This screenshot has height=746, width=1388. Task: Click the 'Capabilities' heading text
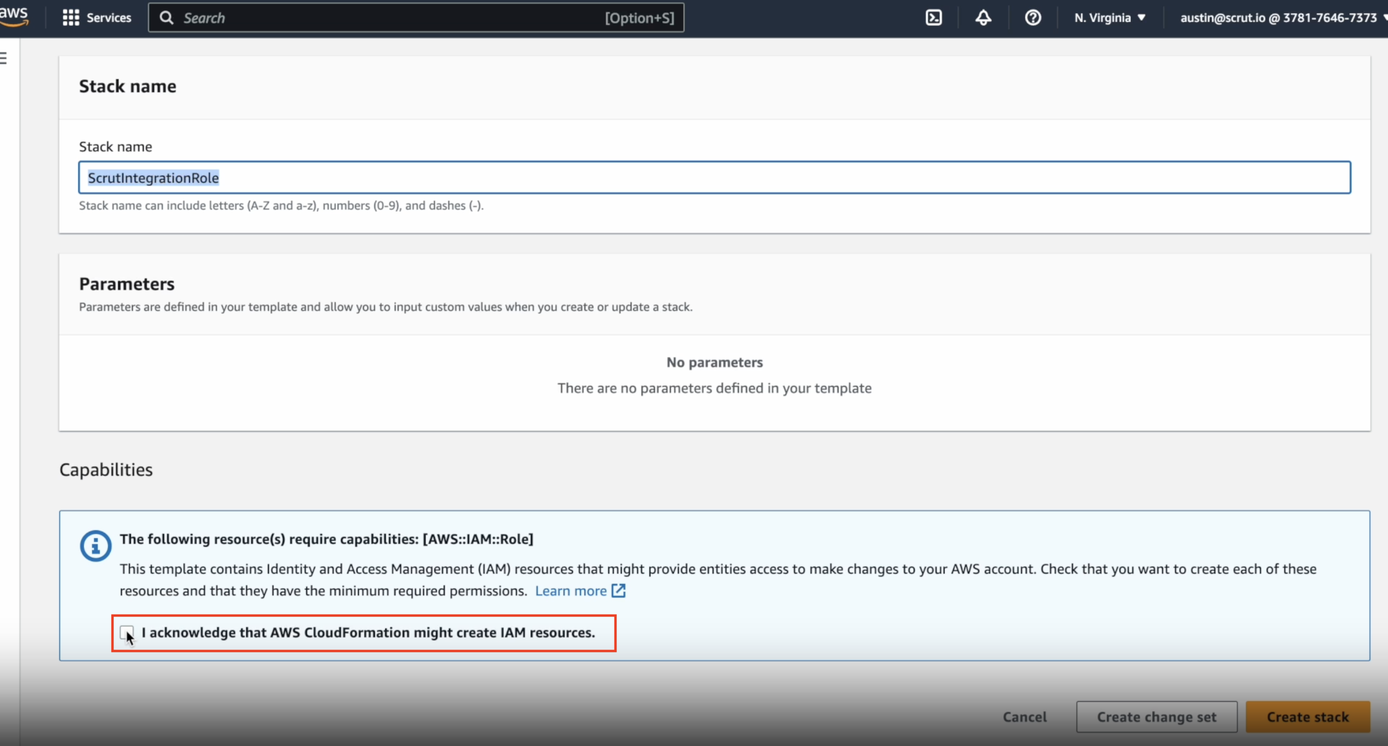106,470
